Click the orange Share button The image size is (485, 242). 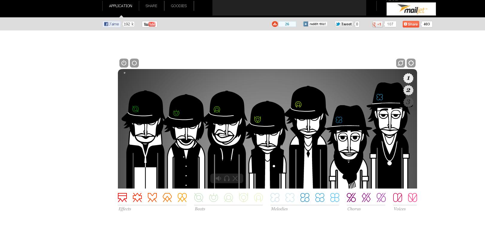click(x=411, y=24)
